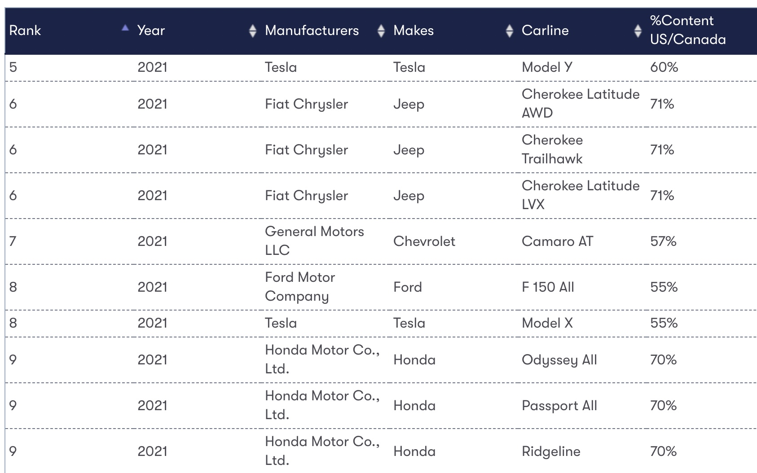Select the Camaro AT carline cell
Image resolution: width=757 pixels, height=473 pixels.
557,241
